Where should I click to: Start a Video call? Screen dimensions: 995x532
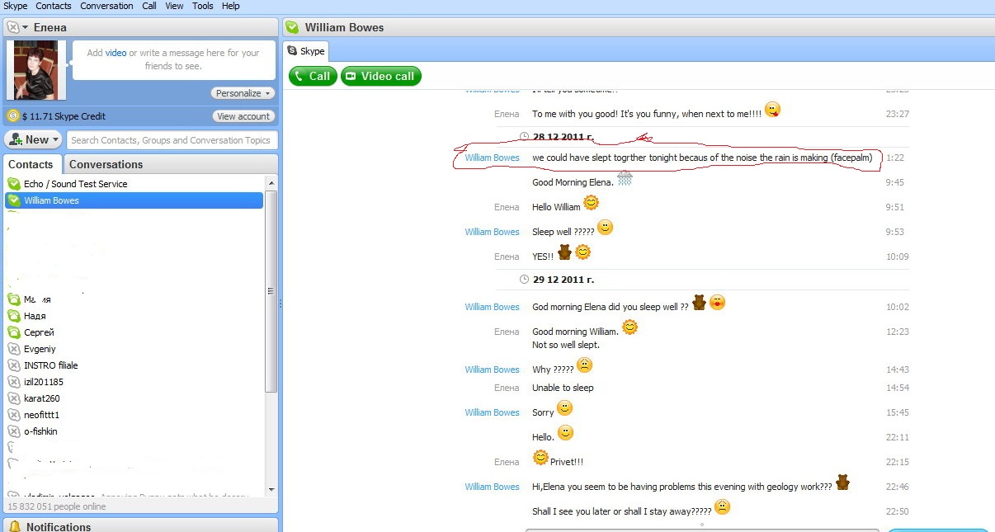pos(381,76)
